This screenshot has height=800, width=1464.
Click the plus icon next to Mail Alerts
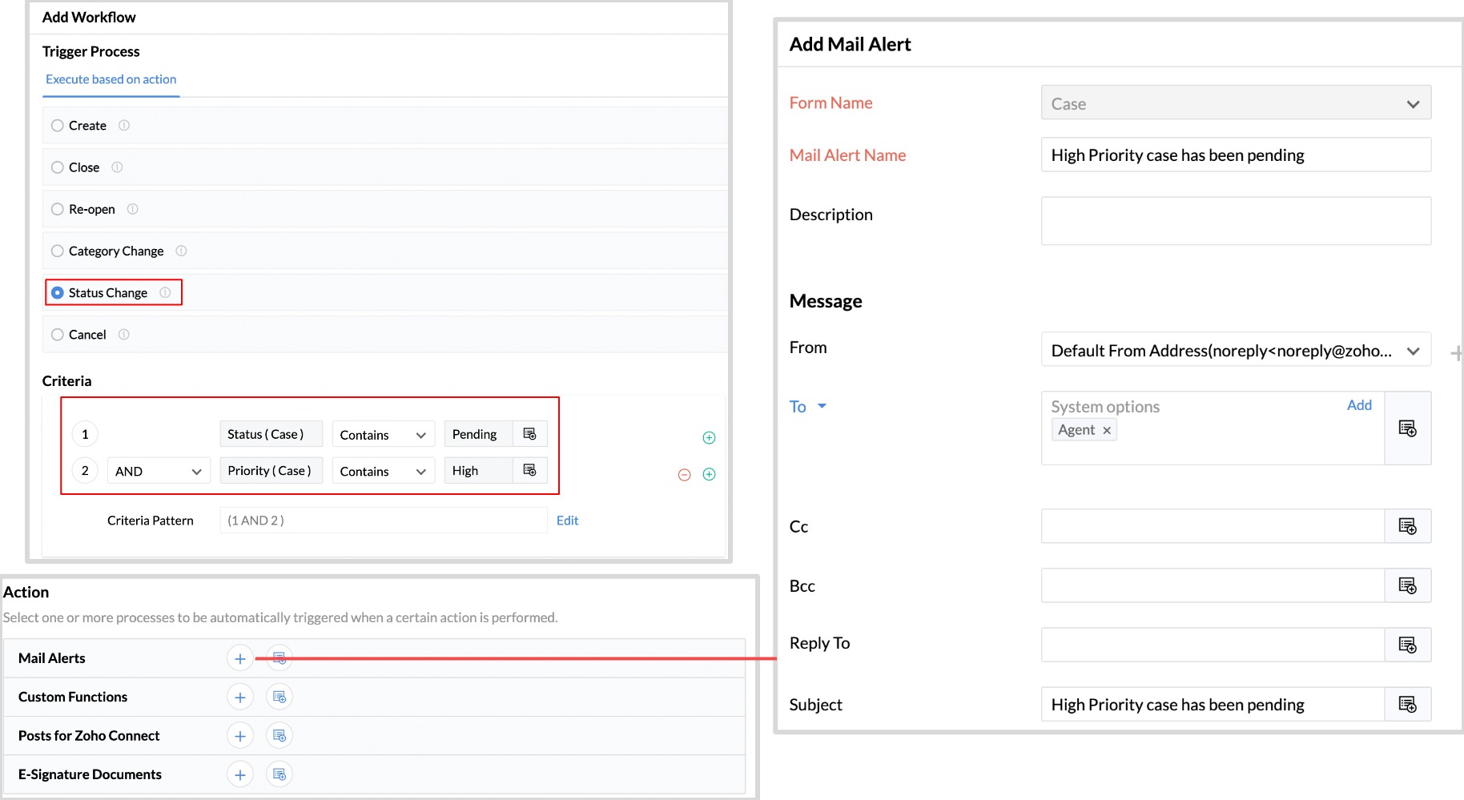(239, 658)
